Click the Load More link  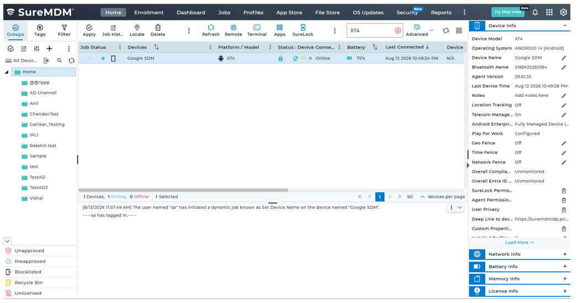(x=519, y=242)
